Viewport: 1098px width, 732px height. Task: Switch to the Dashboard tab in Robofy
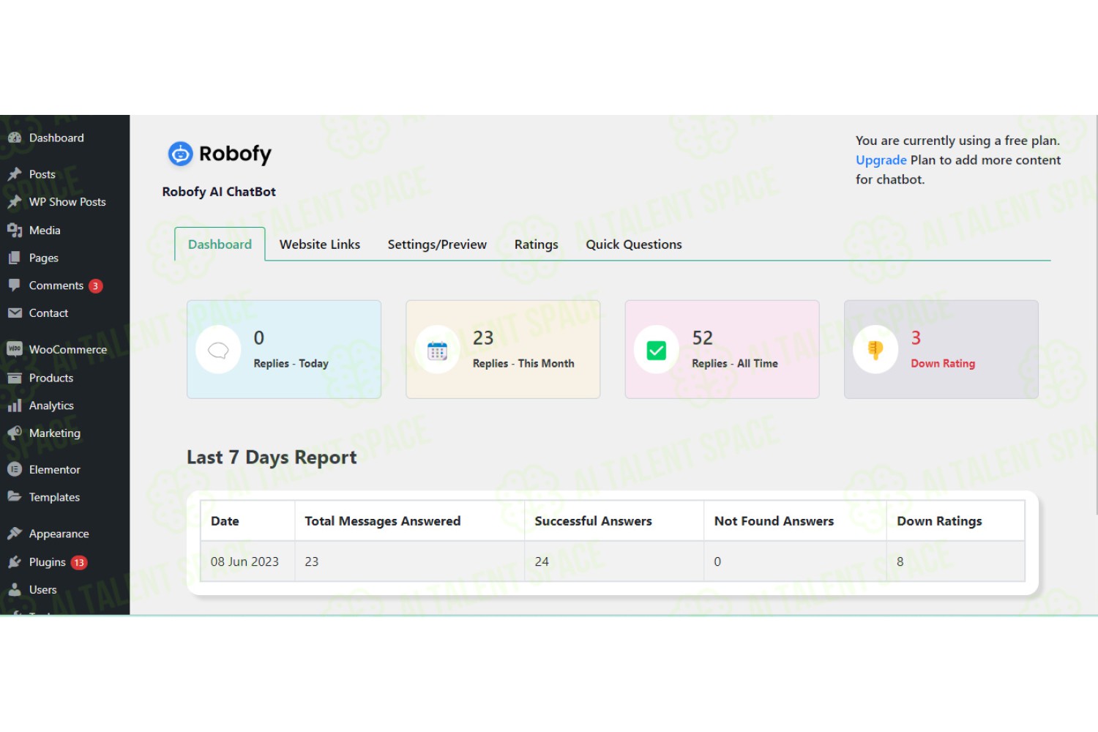(220, 244)
